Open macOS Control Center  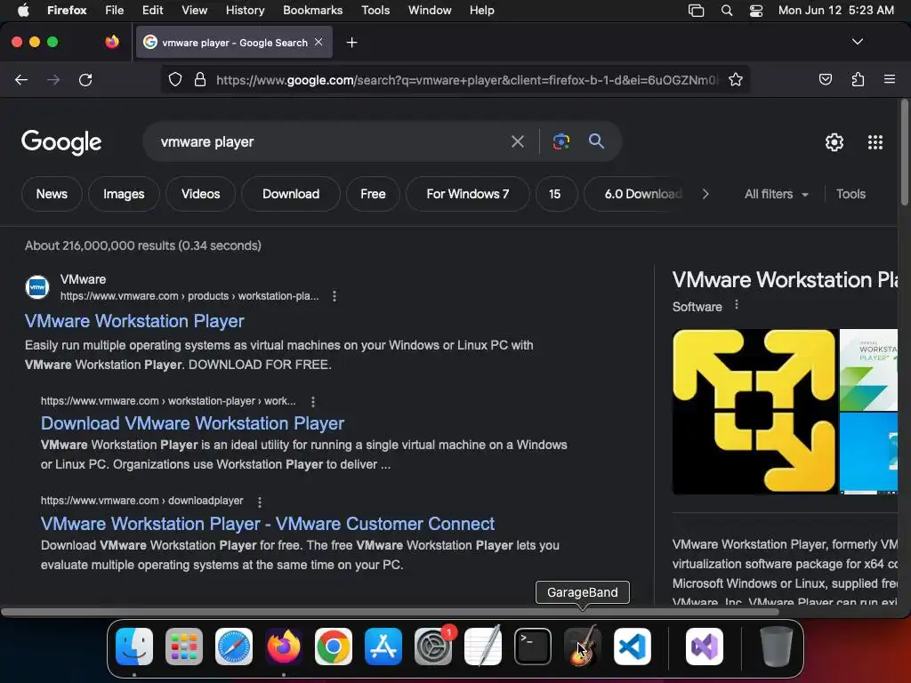[756, 11]
